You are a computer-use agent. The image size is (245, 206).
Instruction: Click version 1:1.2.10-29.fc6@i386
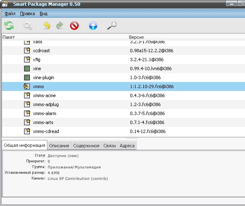pyautogui.click(x=152, y=86)
